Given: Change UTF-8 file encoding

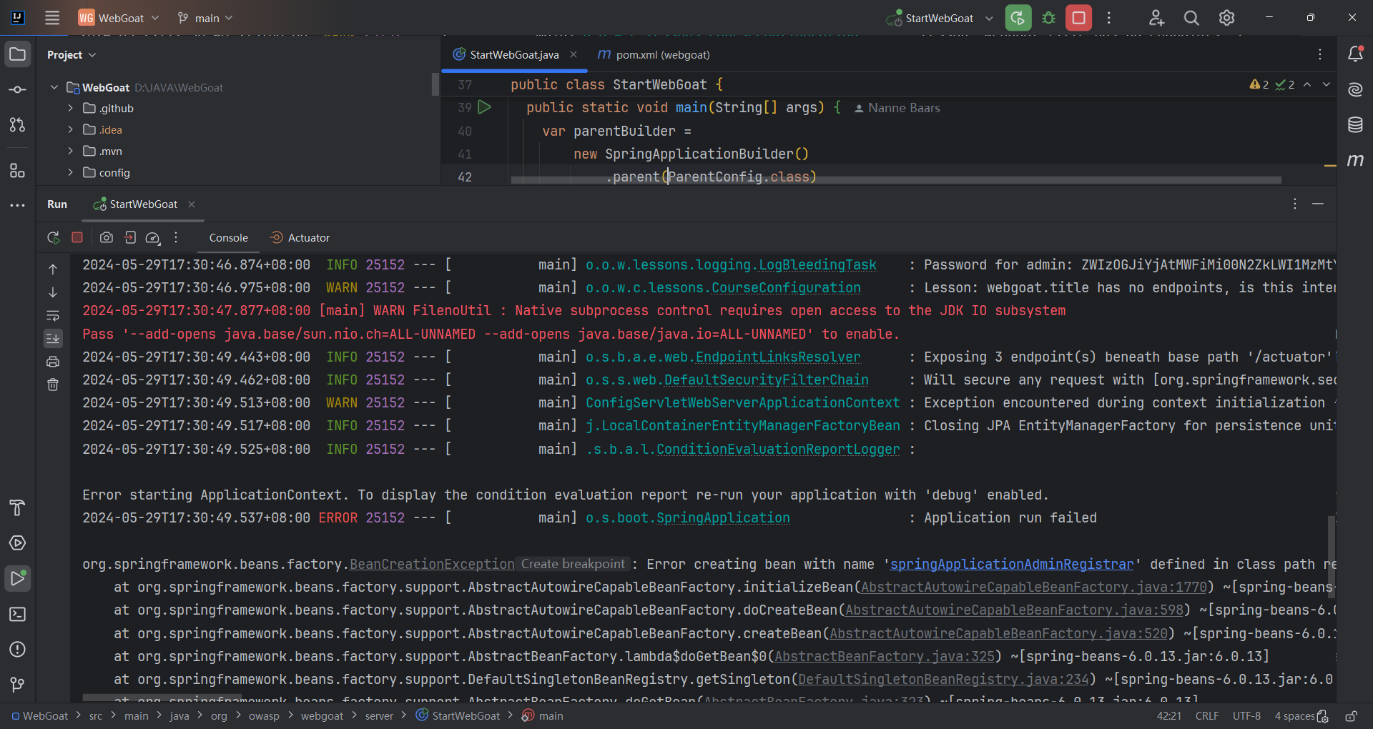Looking at the screenshot, I should coord(1246,716).
